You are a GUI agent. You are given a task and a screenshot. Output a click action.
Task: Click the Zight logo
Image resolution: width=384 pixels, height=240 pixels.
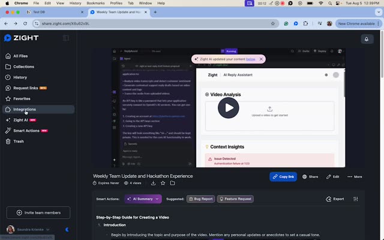click(22, 38)
